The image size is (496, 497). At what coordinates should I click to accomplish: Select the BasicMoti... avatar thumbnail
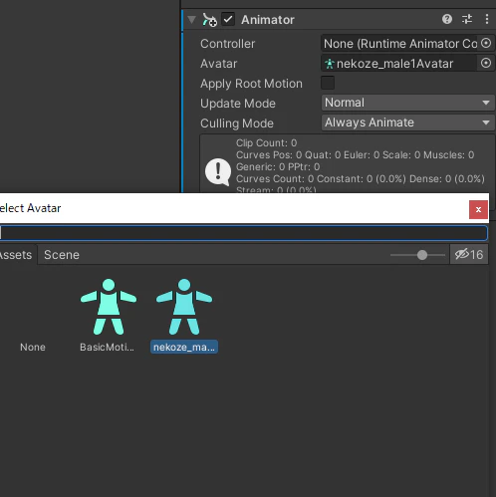coord(109,307)
